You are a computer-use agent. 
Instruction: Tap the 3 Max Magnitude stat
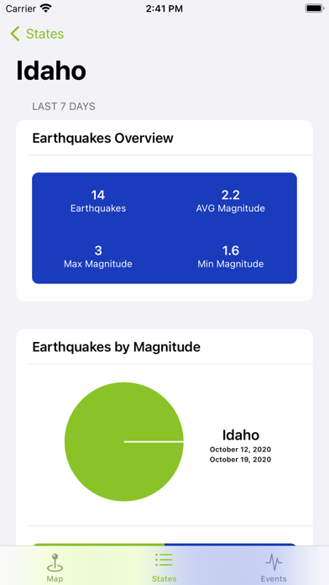tap(98, 256)
